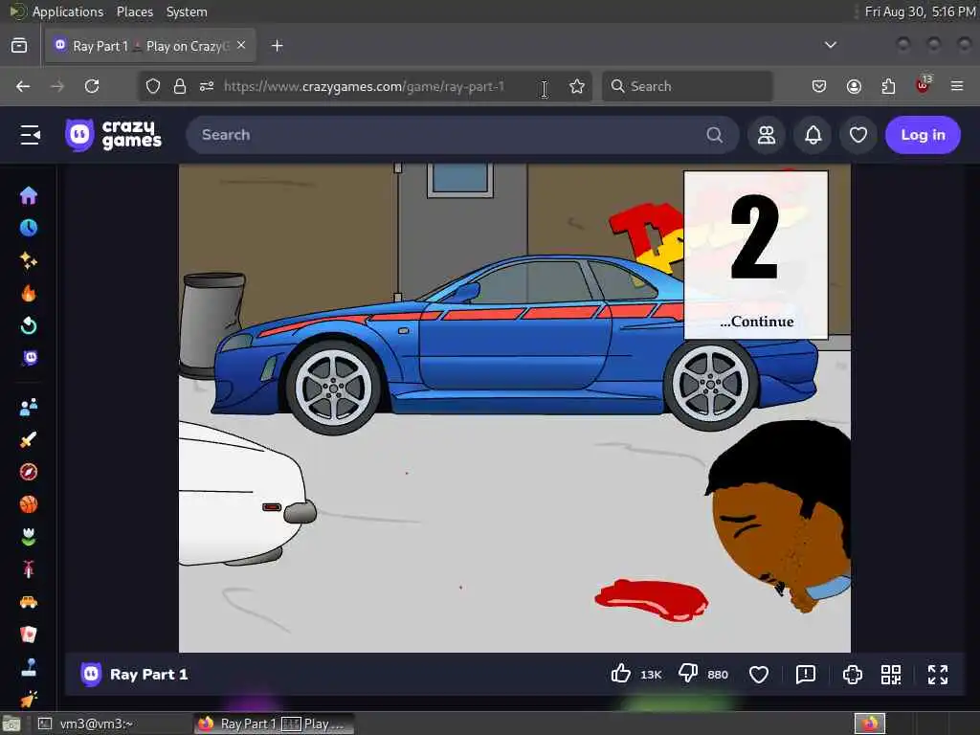The height and width of the screenshot is (735, 980).
Task: Open the Extensions puzzle icon in toolbar
Action: (888, 86)
